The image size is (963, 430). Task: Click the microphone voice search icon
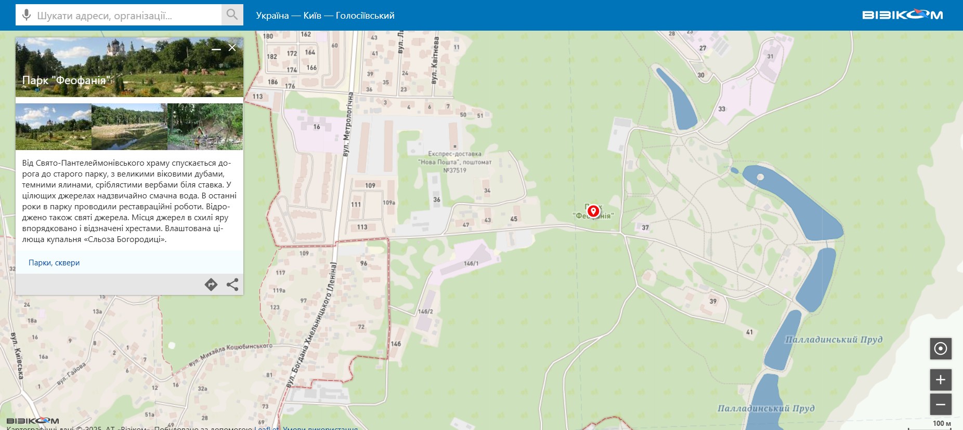26,15
